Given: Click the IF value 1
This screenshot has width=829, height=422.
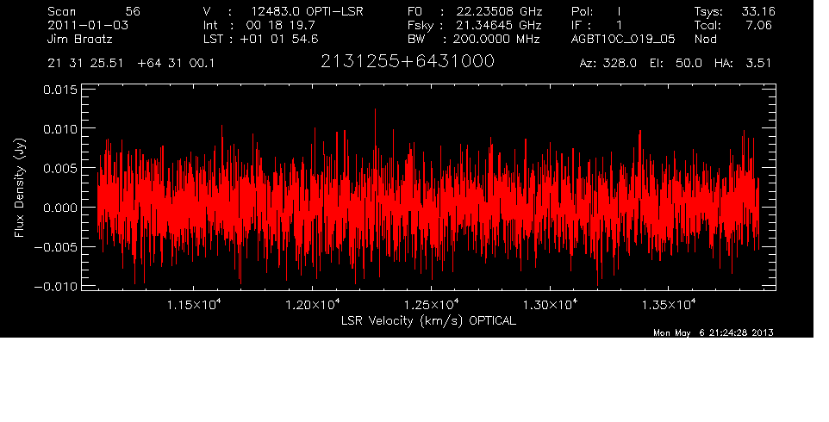Looking at the screenshot, I should pyautogui.click(x=619, y=25).
